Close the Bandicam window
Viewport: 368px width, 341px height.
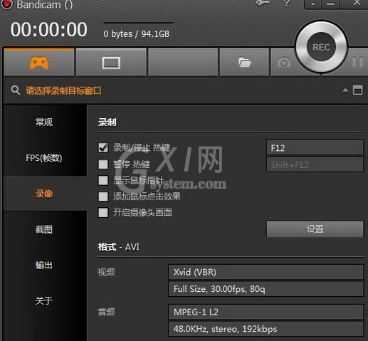[x=357, y=3]
